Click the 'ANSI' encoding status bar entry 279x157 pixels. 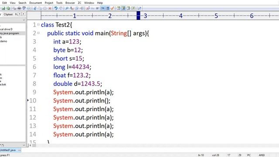[x=262, y=155]
